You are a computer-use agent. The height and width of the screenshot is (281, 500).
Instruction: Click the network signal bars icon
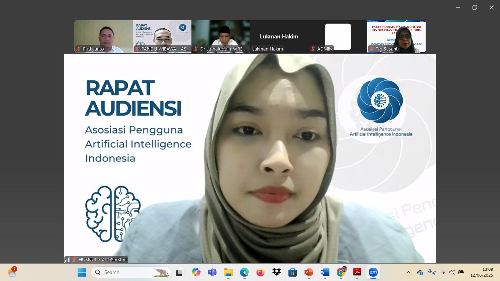[x=68, y=259]
